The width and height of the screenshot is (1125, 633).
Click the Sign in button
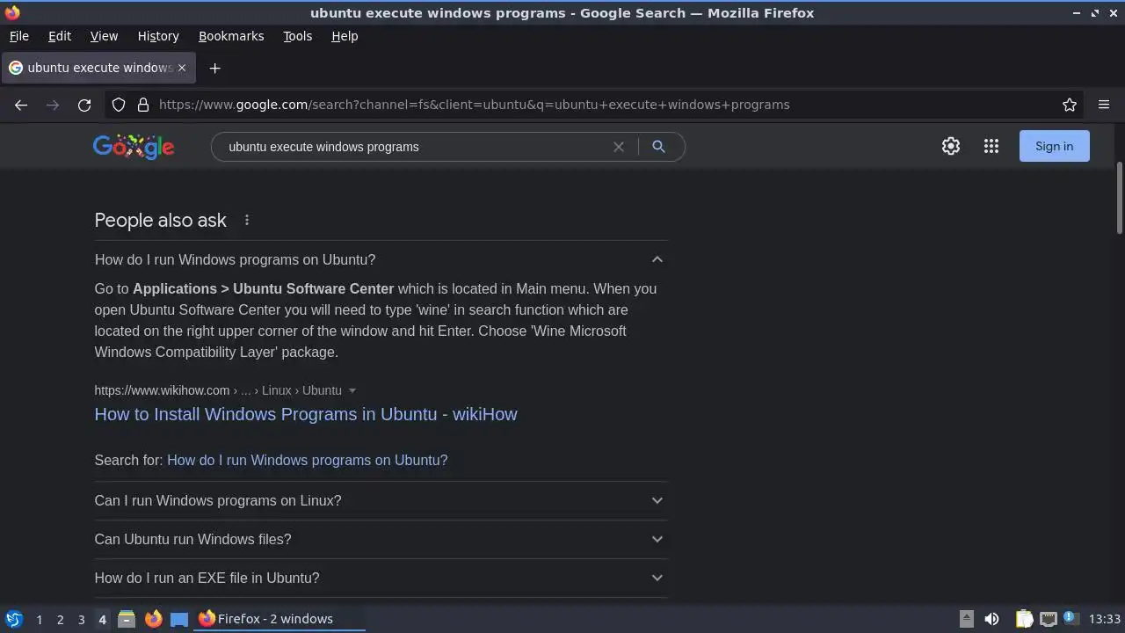1054,146
